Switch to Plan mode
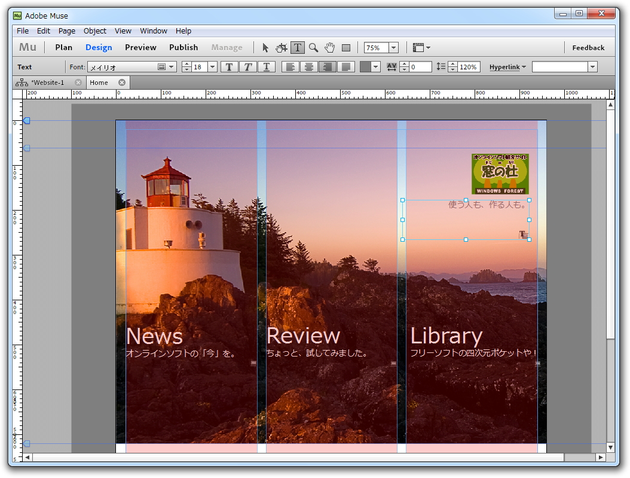 [x=64, y=47]
